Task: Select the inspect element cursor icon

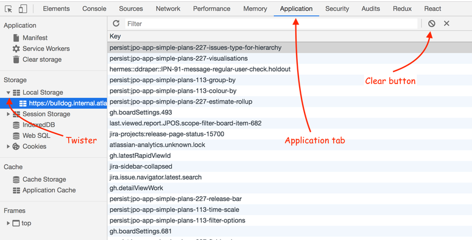Action: [x=9, y=9]
